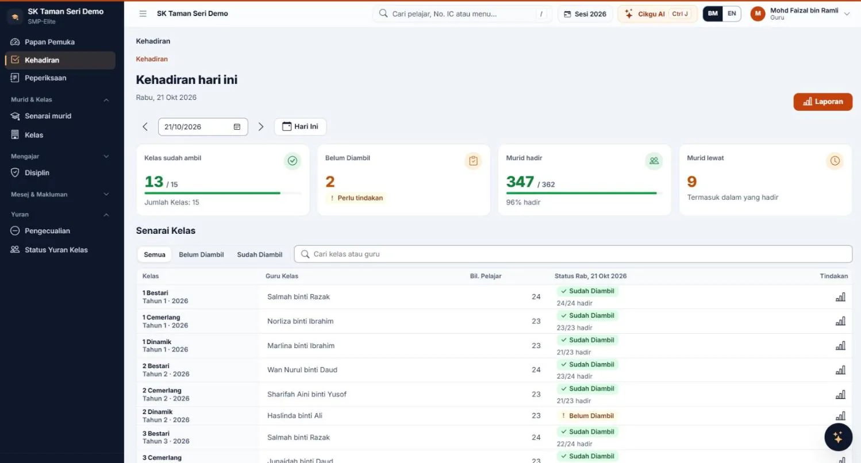The image size is (861, 463).
Task: View report icon for 1 Bestari row
Action: click(840, 297)
